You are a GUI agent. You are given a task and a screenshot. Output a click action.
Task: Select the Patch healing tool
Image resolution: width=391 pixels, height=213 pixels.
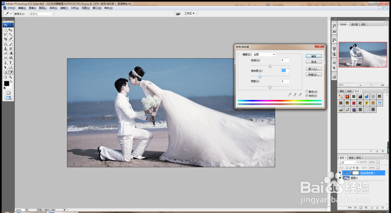pos(5,44)
